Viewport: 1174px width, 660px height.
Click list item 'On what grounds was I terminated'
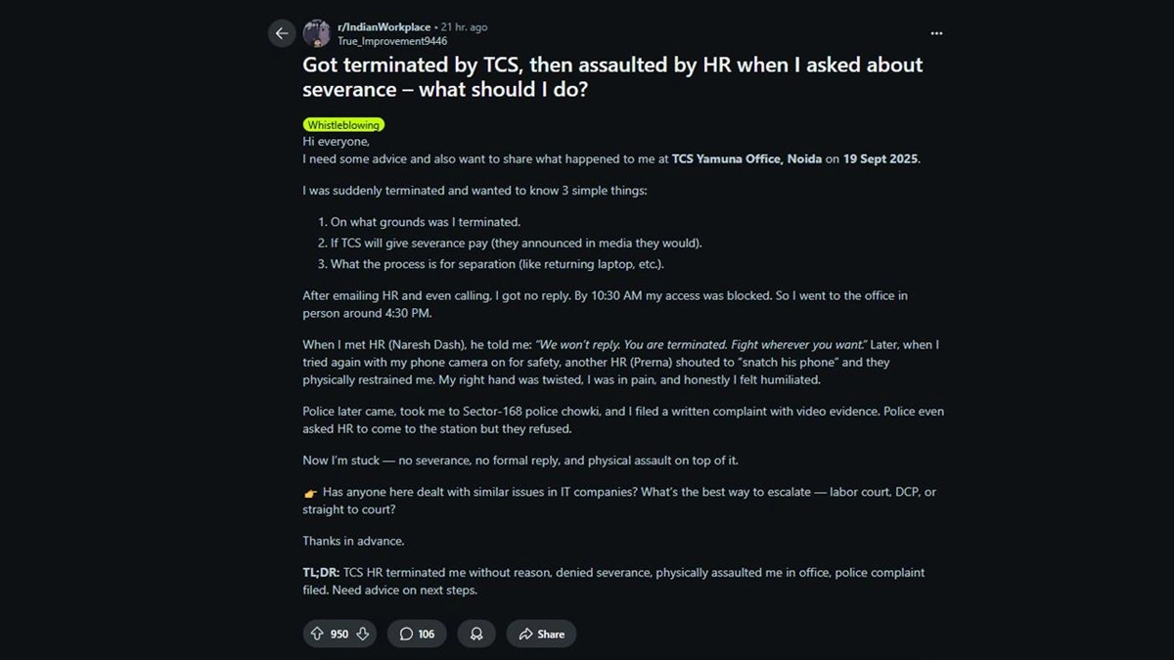[426, 222]
